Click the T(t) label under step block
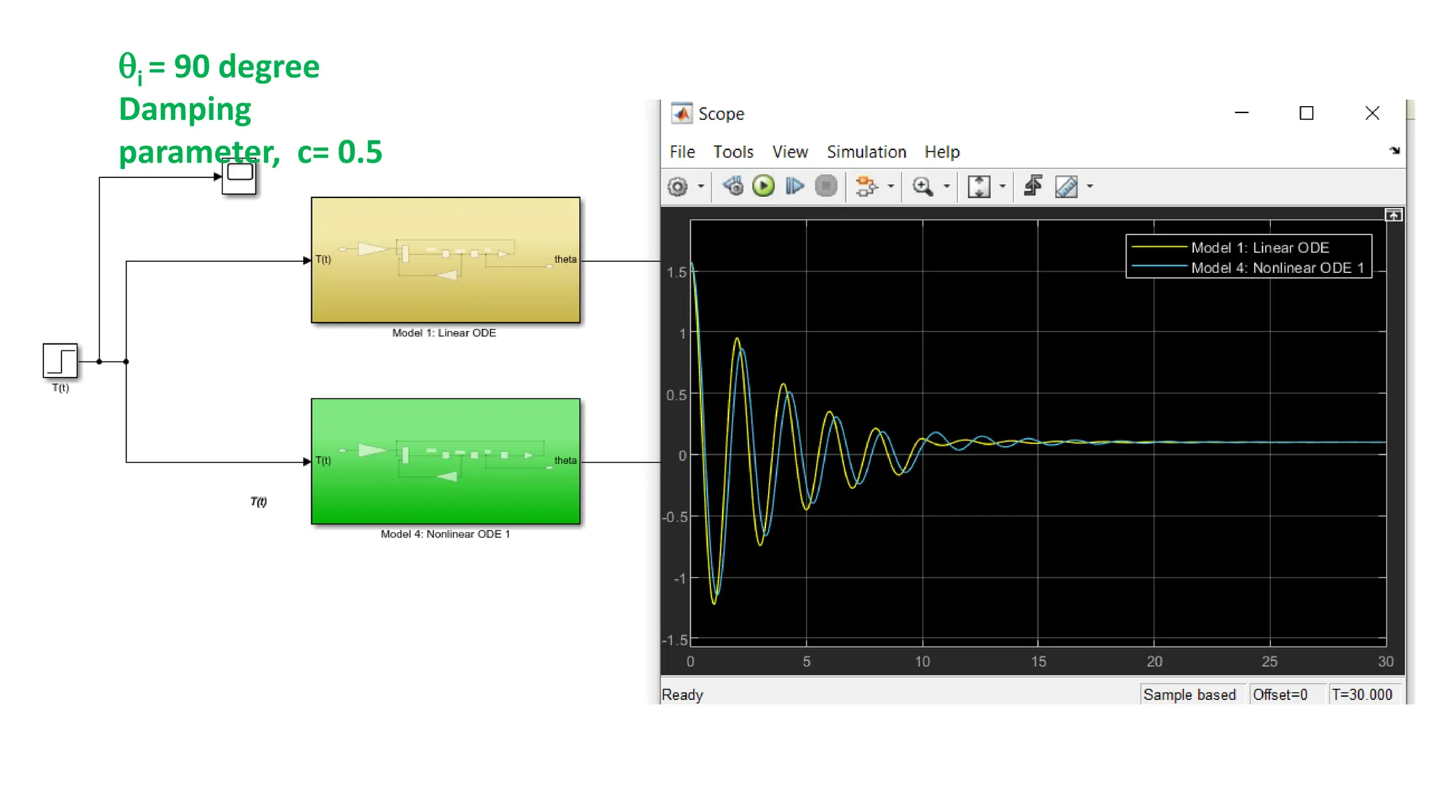 point(60,388)
